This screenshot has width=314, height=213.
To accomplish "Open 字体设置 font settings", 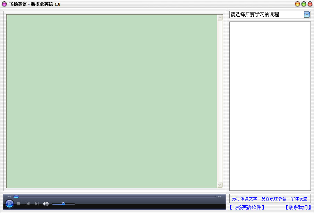I will [299, 198].
